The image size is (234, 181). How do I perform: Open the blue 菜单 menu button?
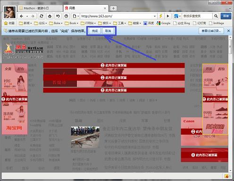pyautogui.click(x=226, y=16)
